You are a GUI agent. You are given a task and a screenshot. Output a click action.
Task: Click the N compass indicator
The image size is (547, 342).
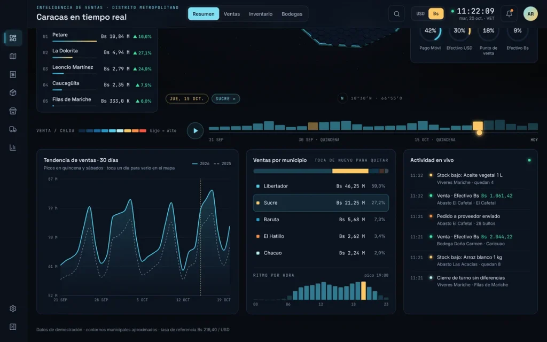[342, 98]
